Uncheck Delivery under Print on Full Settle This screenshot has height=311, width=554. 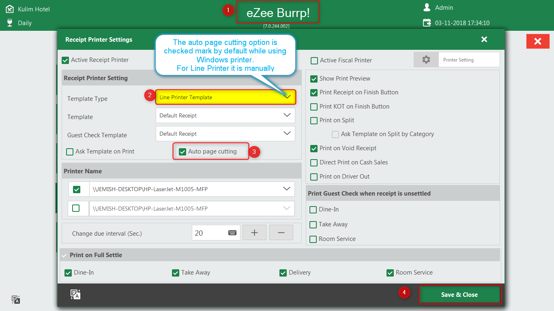[283, 273]
